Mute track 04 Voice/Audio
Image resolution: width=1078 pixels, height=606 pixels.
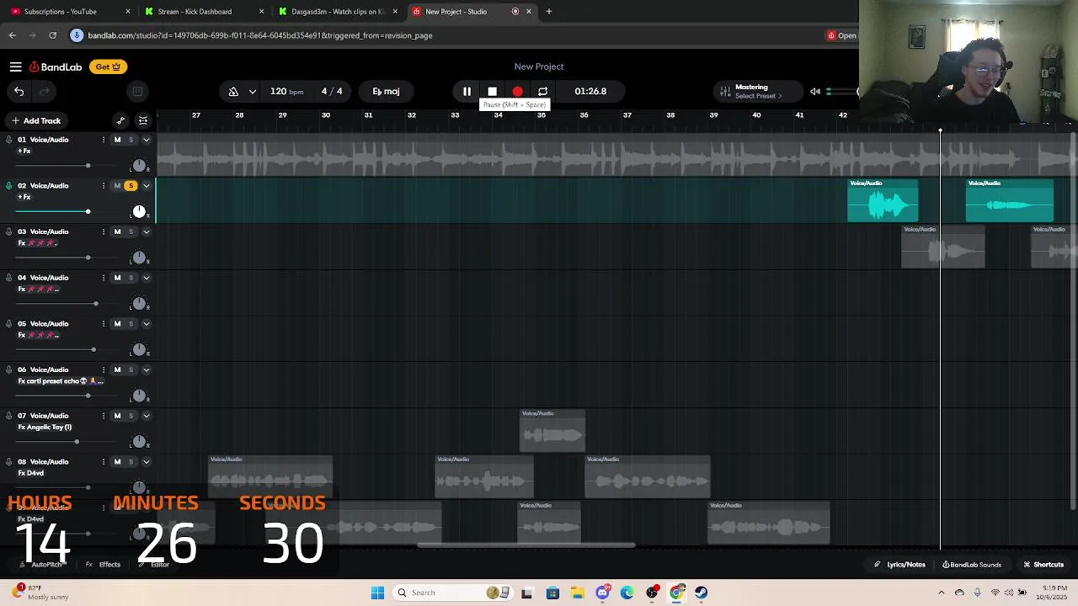pos(117,278)
